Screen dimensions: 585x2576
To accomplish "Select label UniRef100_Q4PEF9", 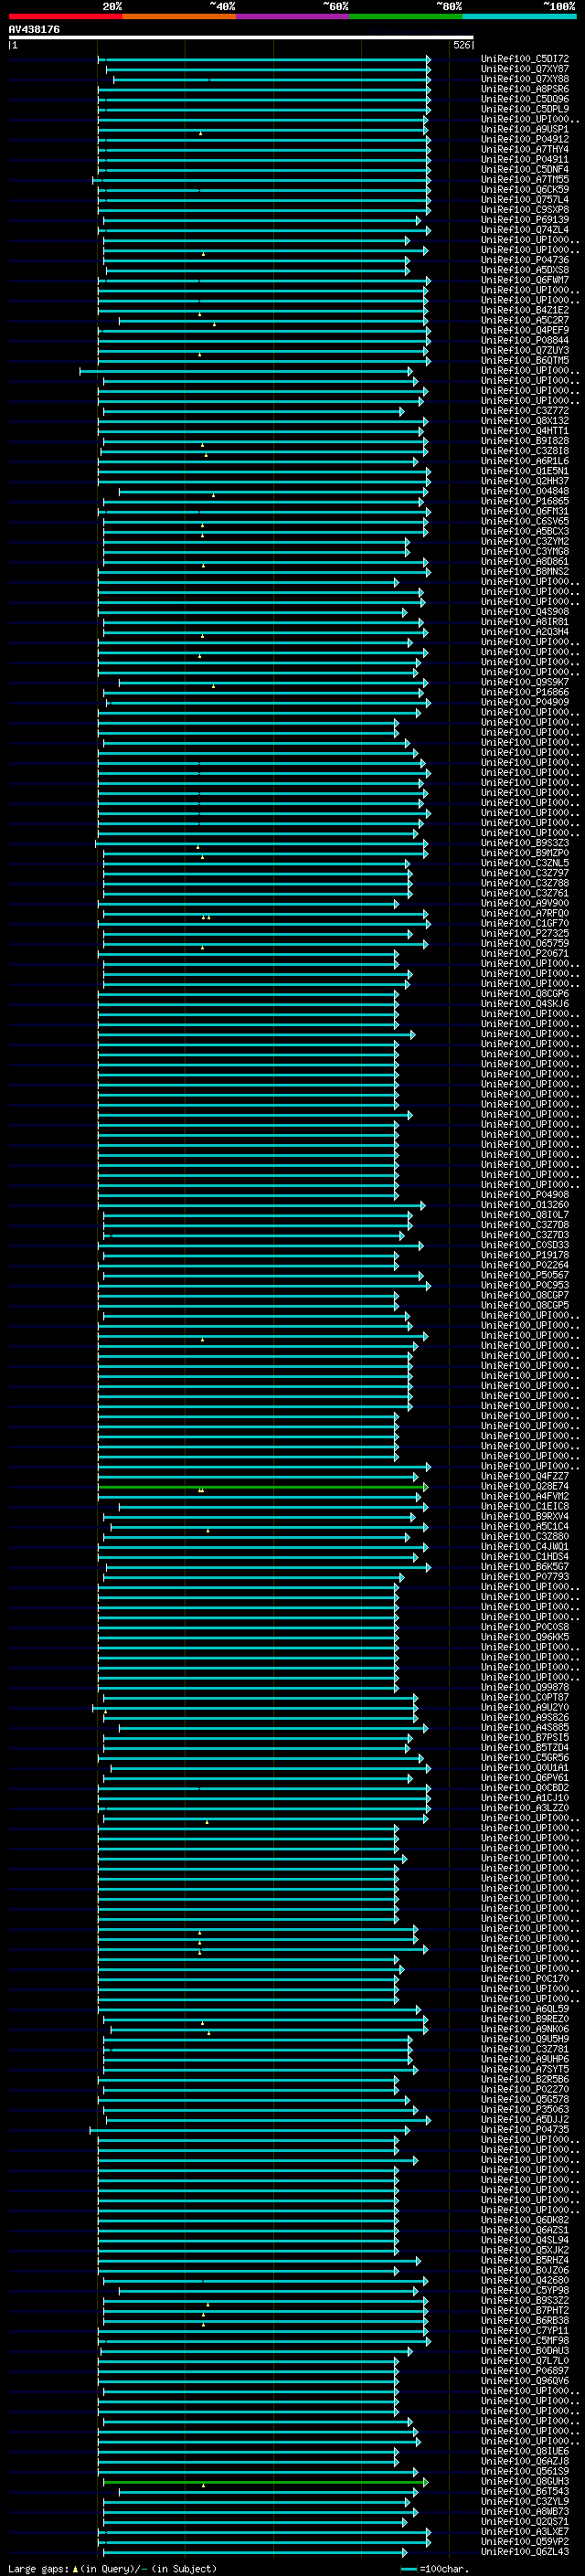I will coord(525,330).
